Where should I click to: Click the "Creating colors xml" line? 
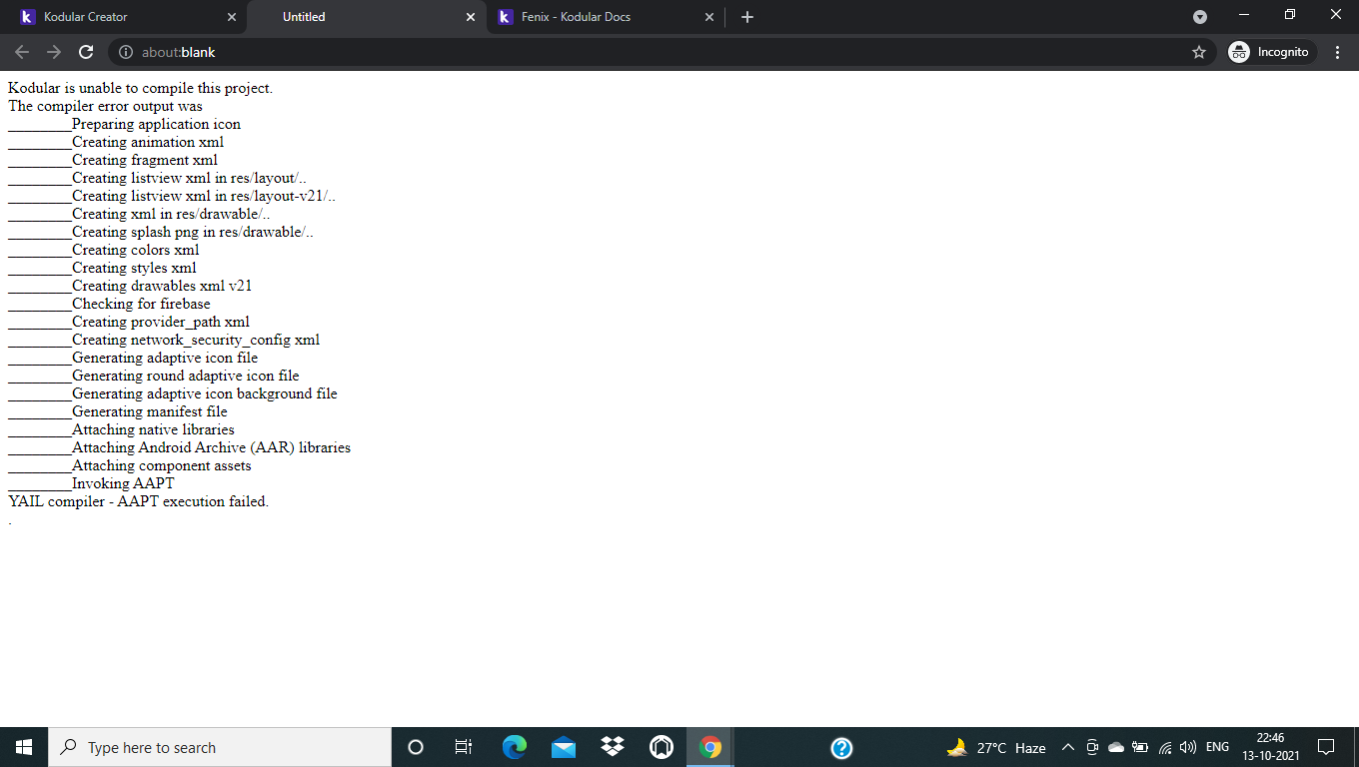pyautogui.click(x=136, y=250)
